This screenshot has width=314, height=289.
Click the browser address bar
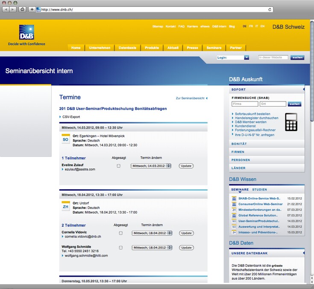(x=154, y=9)
